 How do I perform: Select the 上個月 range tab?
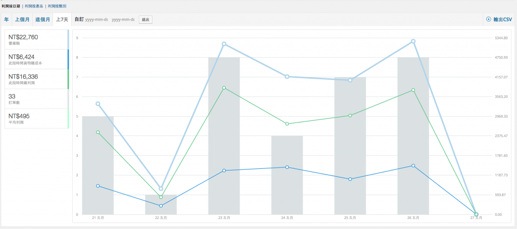[x=22, y=20]
